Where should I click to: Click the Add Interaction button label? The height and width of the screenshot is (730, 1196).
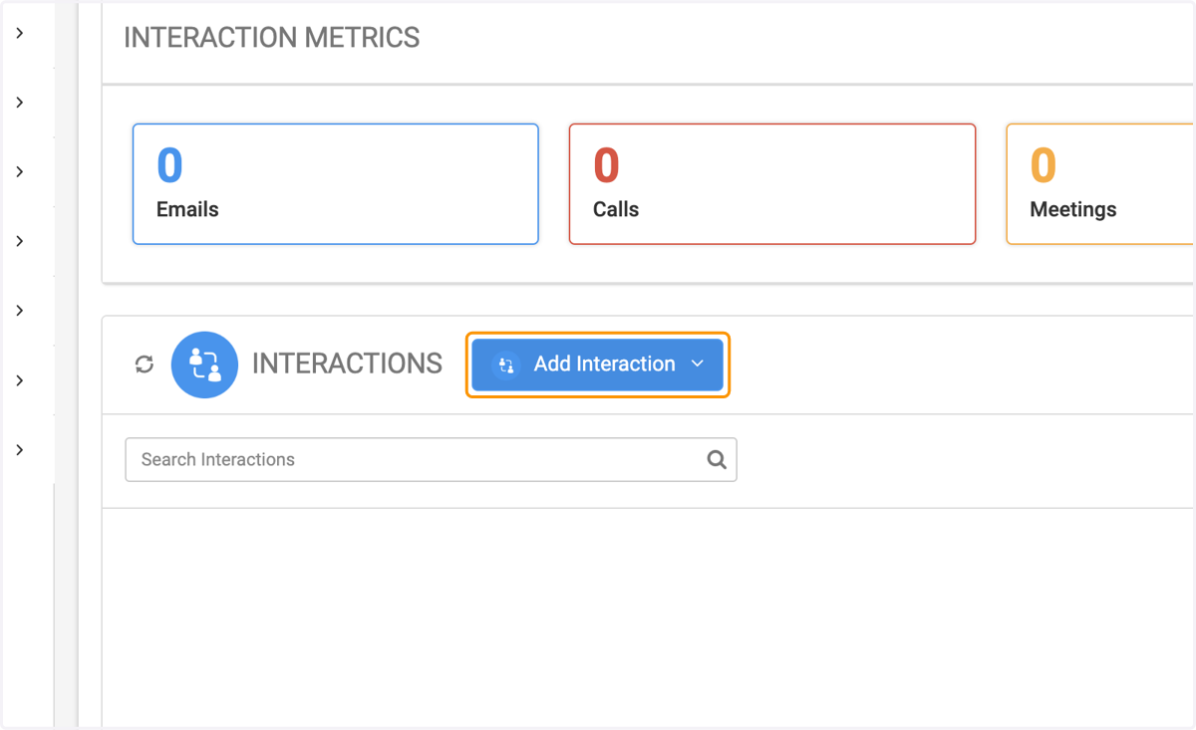pyautogui.click(x=604, y=365)
